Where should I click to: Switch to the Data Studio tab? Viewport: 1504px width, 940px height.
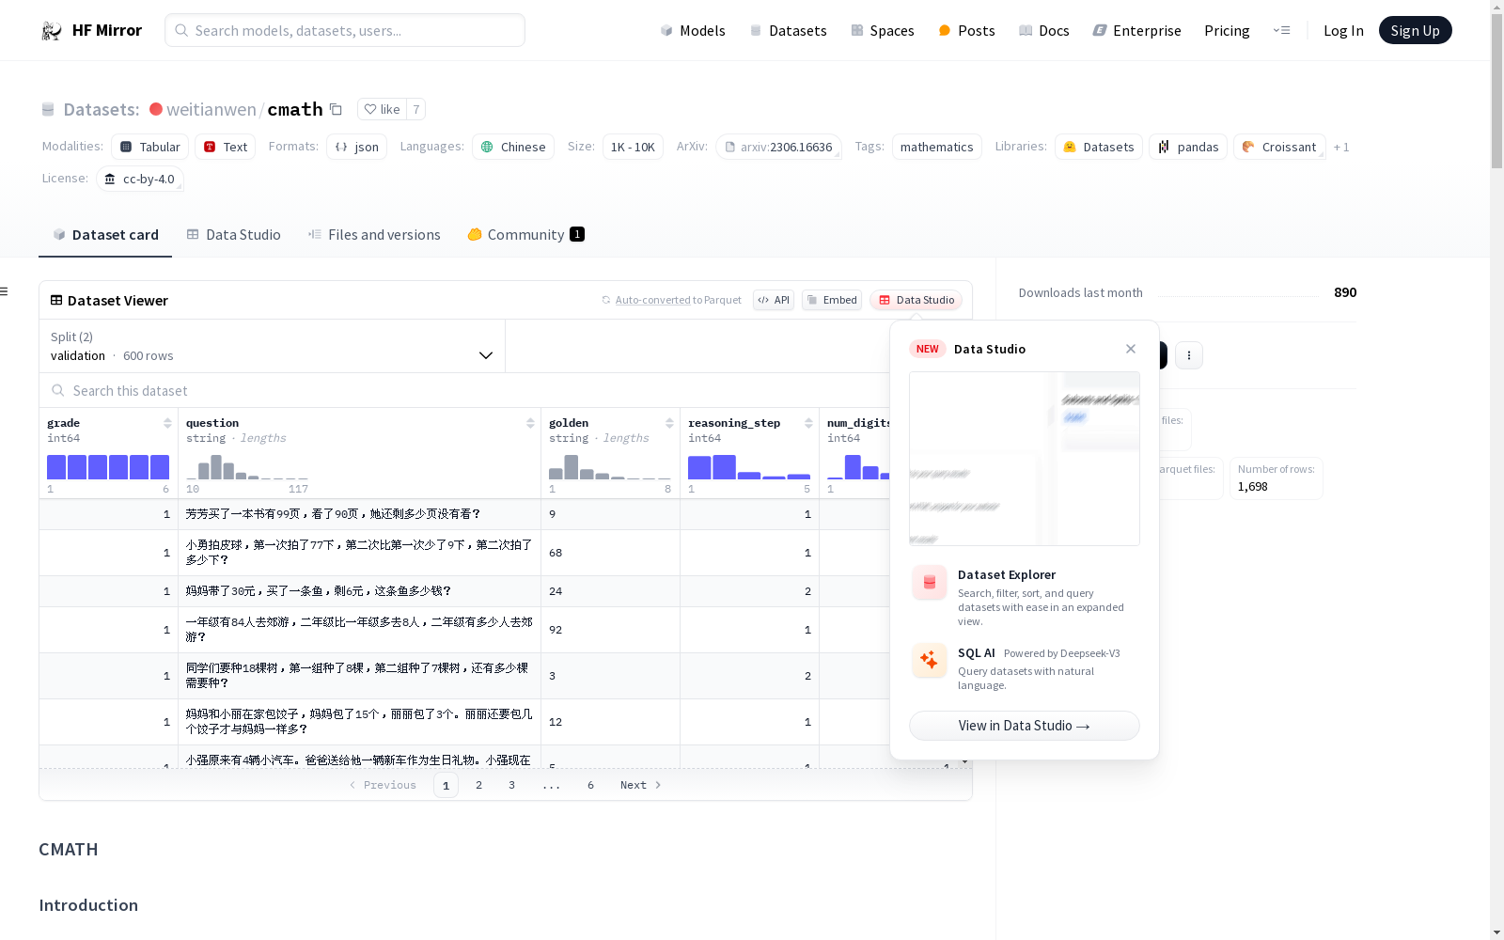[233, 235]
